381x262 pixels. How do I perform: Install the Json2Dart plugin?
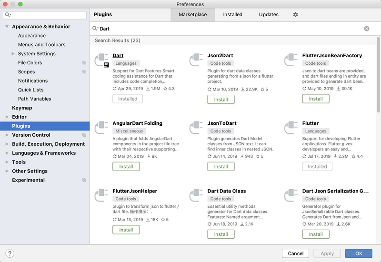(x=221, y=100)
